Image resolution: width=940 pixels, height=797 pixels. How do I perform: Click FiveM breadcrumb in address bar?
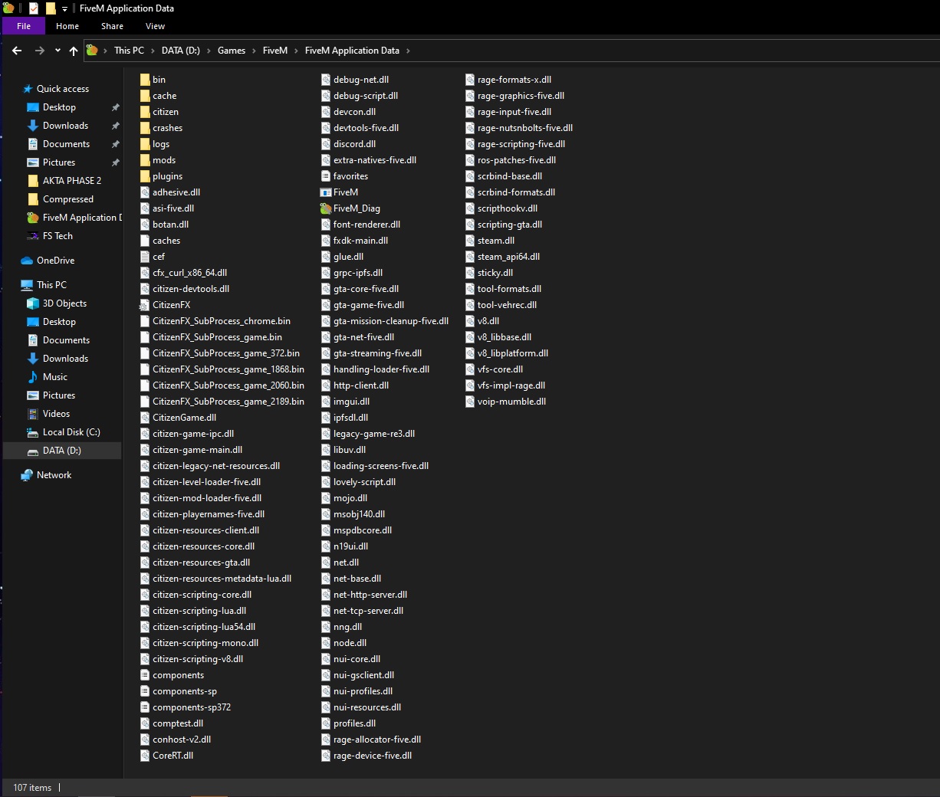pyautogui.click(x=275, y=51)
